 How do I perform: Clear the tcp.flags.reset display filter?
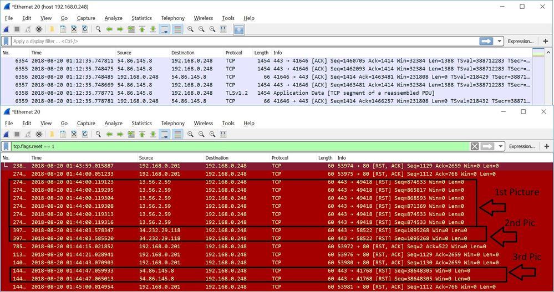tap(474, 146)
